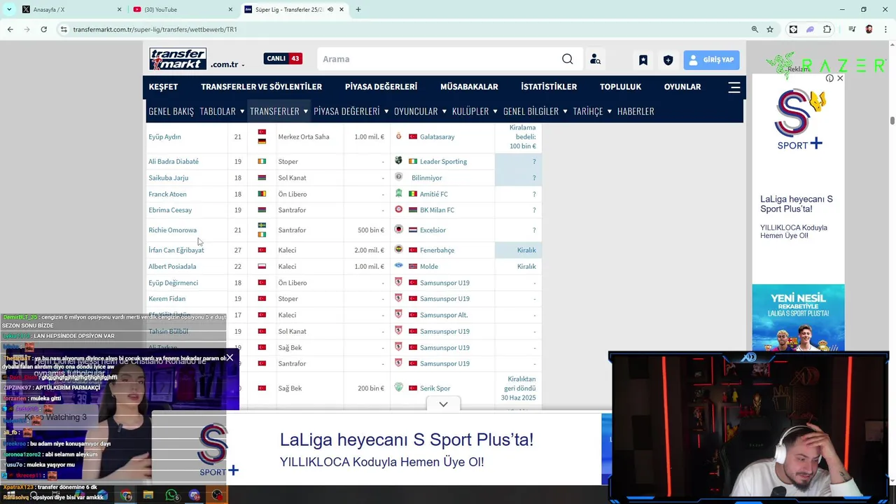Image resolution: width=896 pixels, height=504 pixels.
Task: Click Kiralık fee for İrfan Can Eğribayat
Action: coord(526,250)
